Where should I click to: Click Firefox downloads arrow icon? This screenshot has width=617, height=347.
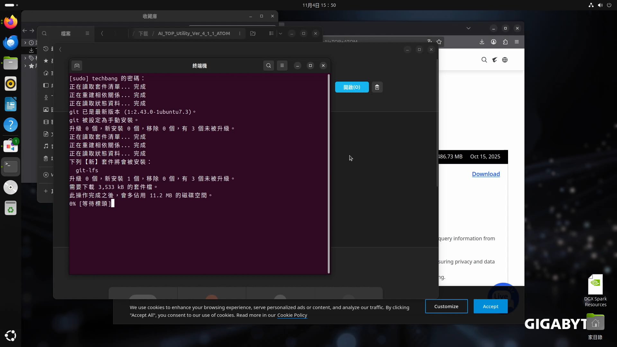pyautogui.click(x=482, y=42)
